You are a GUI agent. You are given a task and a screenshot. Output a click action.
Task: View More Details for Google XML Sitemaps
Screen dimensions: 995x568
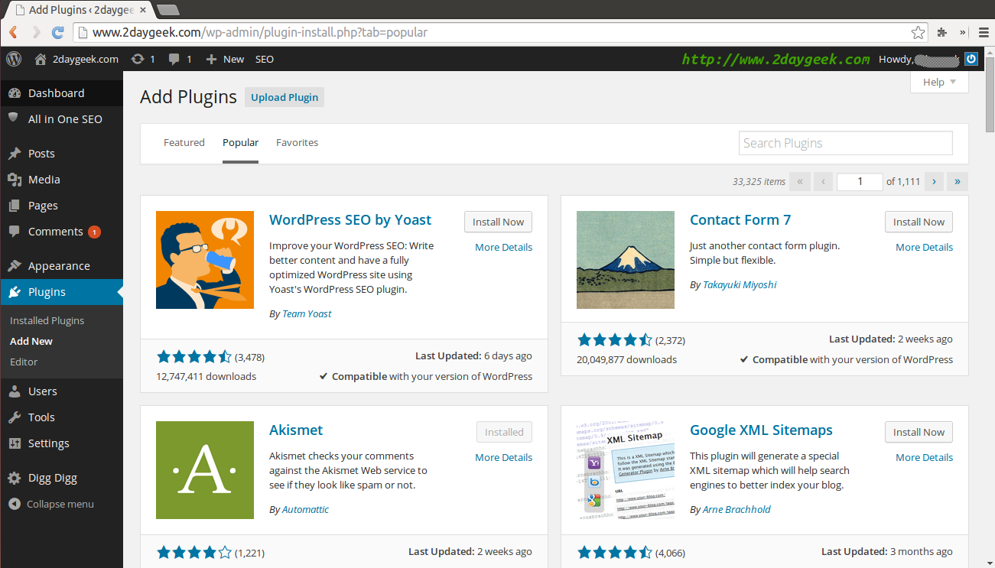click(924, 457)
